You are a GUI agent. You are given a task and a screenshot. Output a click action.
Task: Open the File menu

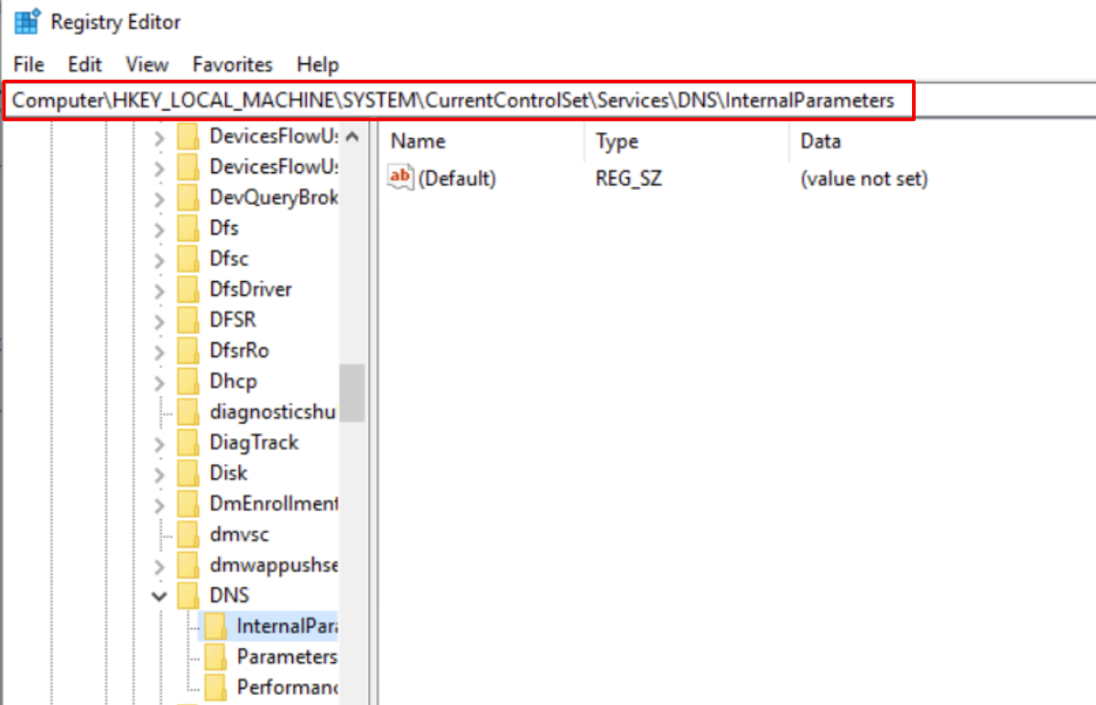(28, 65)
